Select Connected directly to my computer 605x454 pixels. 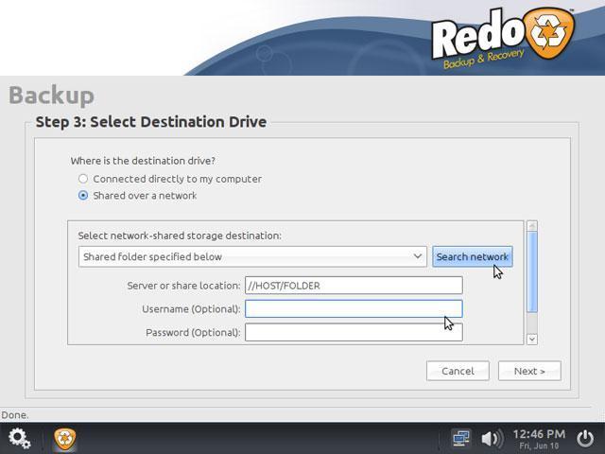(170, 179)
